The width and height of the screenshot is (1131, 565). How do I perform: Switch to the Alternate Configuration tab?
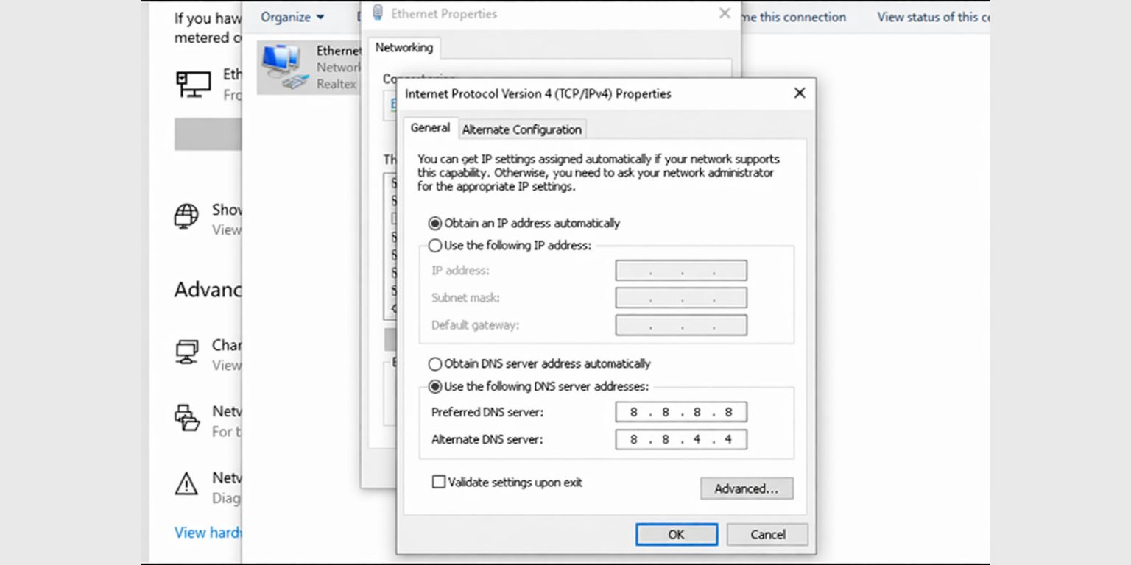click(521, 129)
